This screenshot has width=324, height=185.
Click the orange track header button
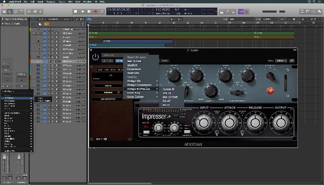point(46,24)
